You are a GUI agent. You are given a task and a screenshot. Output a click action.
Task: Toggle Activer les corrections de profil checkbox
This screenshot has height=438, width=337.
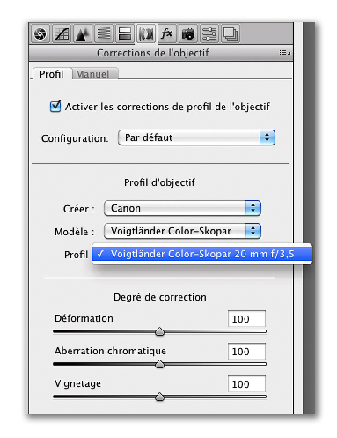(x=55, y=106)
